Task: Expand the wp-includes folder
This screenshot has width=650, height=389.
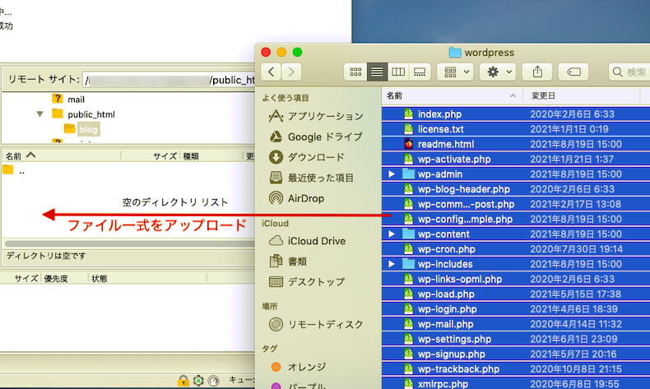Action: click(x=392, y=264)
